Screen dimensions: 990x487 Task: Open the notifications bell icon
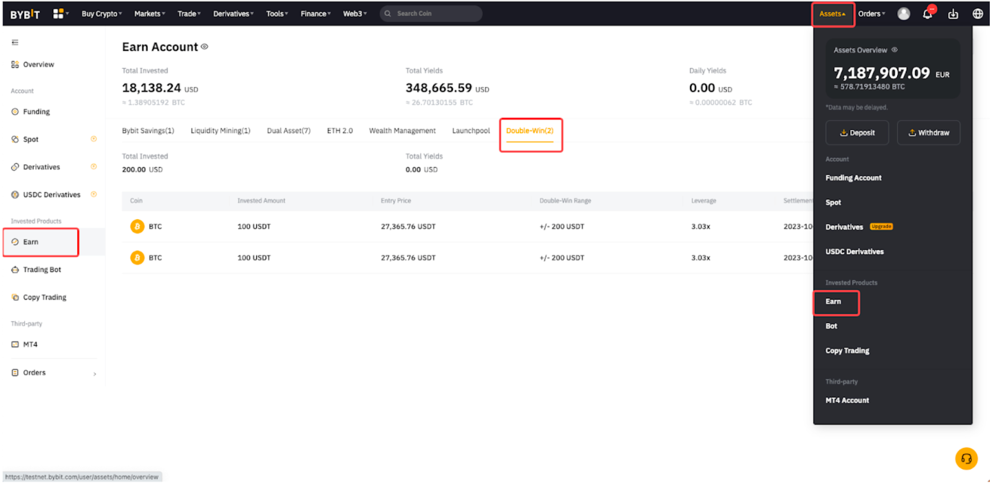928,14
